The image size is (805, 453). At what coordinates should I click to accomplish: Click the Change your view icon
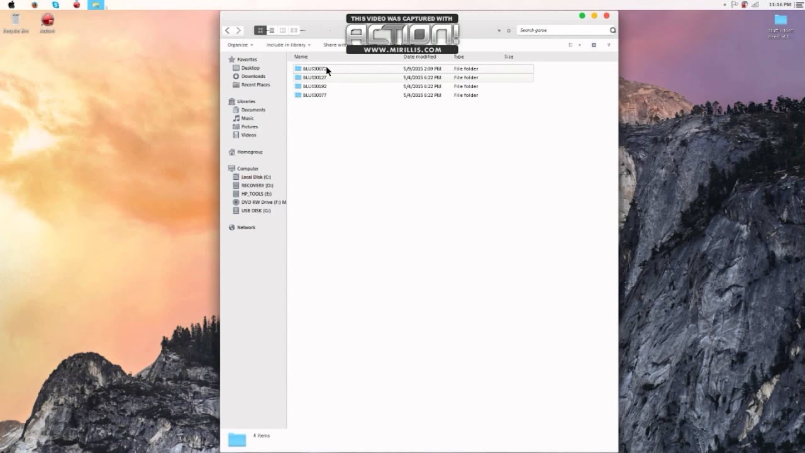[x=570, y=45]
